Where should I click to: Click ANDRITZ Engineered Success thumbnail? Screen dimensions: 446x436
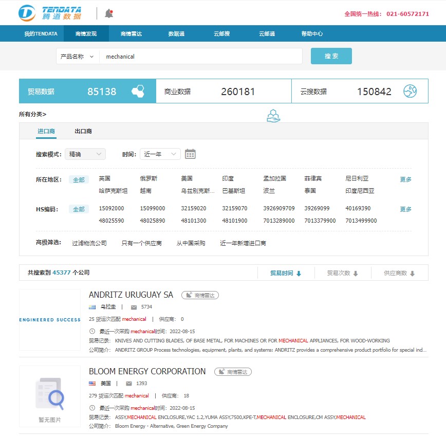(x=50, y=320)
